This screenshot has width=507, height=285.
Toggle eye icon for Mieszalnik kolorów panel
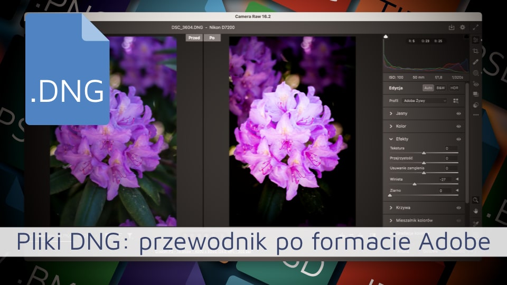click(458, 221)
